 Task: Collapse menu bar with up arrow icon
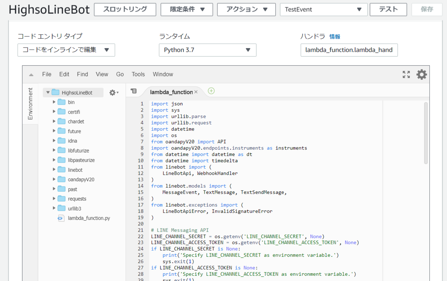[x=31, y=75]
